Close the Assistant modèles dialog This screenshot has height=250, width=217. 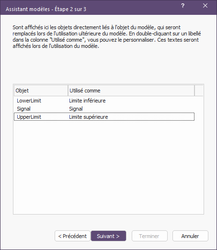click(205, 6)
